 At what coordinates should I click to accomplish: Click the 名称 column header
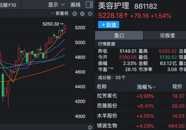[102, 87]
